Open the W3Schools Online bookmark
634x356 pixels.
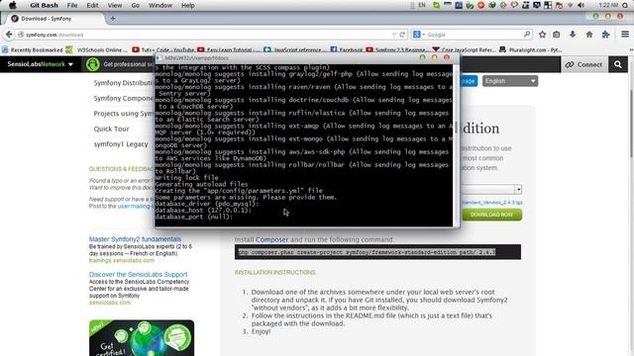pyautogui.click(x=97, y=50)
